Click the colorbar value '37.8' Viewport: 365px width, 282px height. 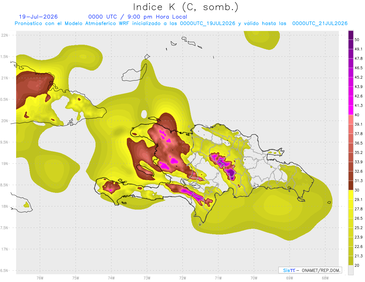pos(358,134)
